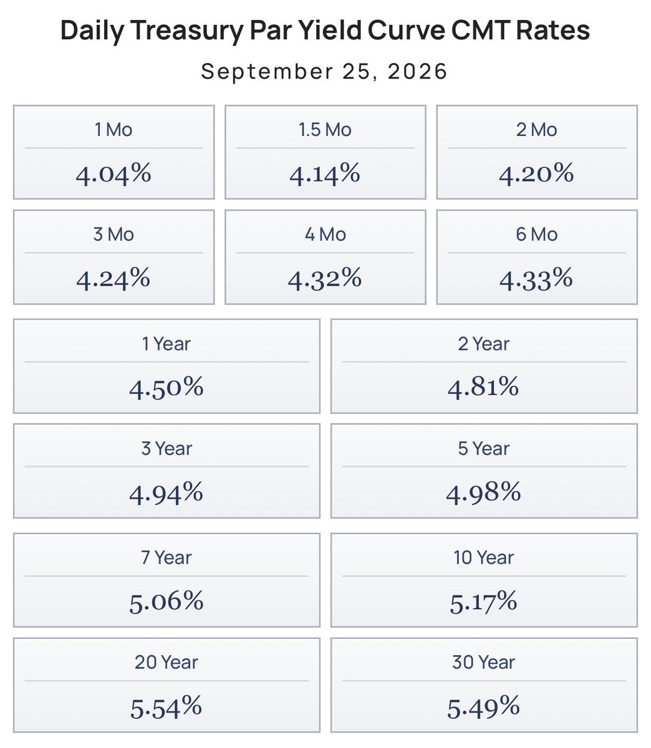The image size is (651, 748).
Task: Select the 5 Year 4.98% card
Action: pyautogui.click(x=484, y=471)
